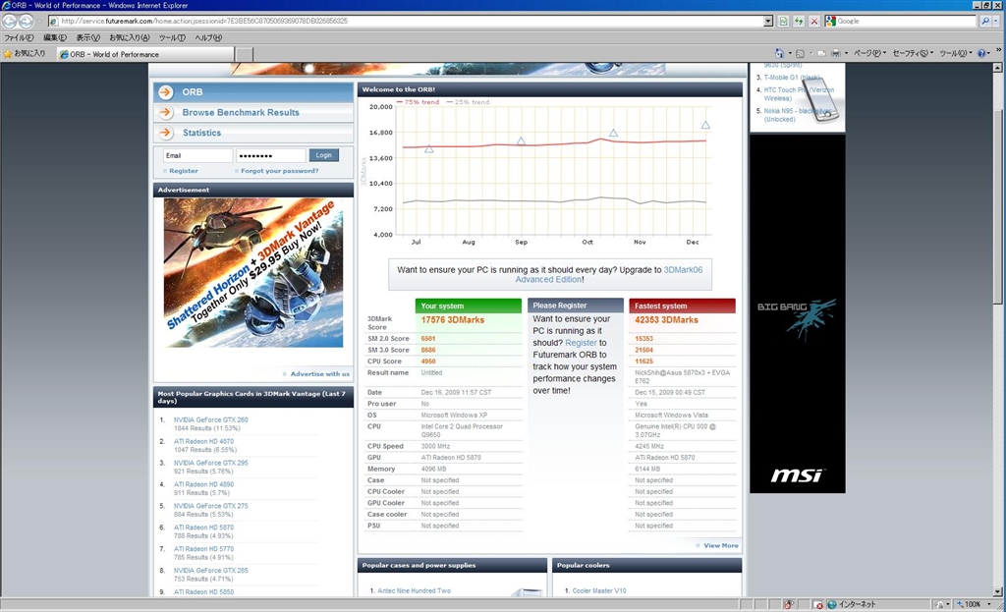Viewport: 1006px width, 612px height.
Task: Go back using the browser back arrow
Action: click(10, 22)
